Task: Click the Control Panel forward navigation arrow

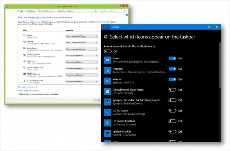Action: [12, 11]
